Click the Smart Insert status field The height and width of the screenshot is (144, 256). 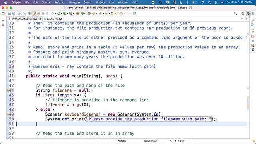151,141
